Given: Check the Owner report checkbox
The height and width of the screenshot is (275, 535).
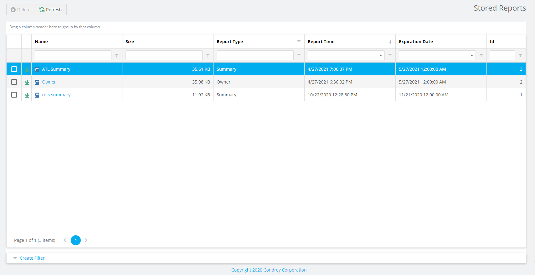Looking at the screenshot, I should coord(14,82).
